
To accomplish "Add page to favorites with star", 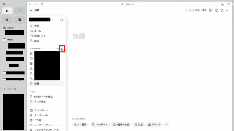I will point(222,10).
